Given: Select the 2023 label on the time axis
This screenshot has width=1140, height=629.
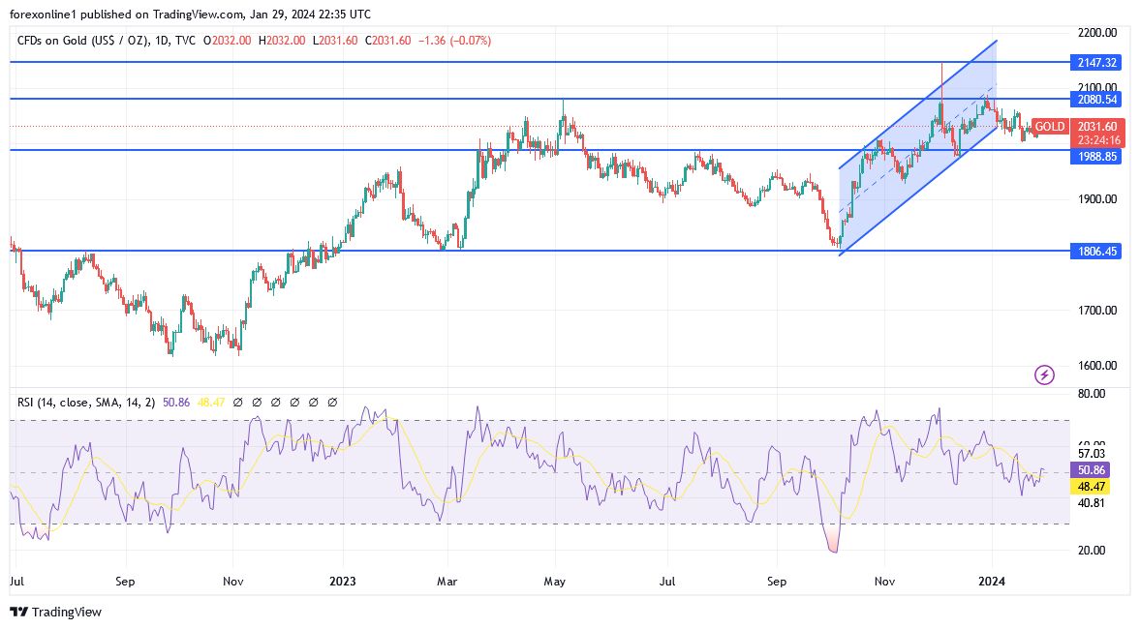Looking at the screenshot, I should click(x=341, y=582).
